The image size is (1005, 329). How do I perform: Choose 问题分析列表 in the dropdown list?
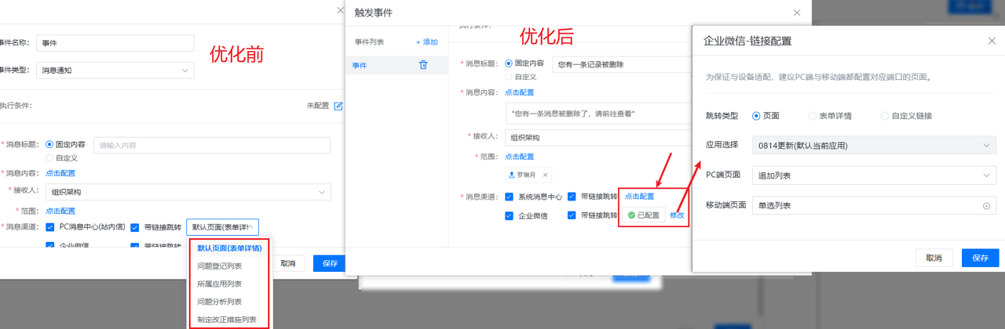coord(220,302)
